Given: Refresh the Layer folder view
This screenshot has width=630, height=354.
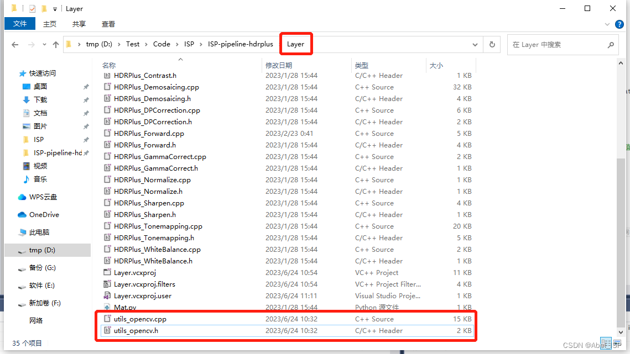Looking at the screenshot, I should coord(492,45).
